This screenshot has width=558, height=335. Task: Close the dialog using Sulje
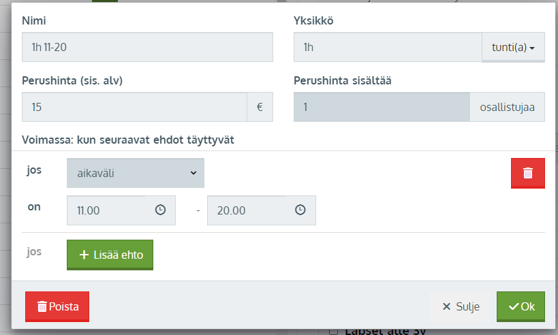click(461, 306)
